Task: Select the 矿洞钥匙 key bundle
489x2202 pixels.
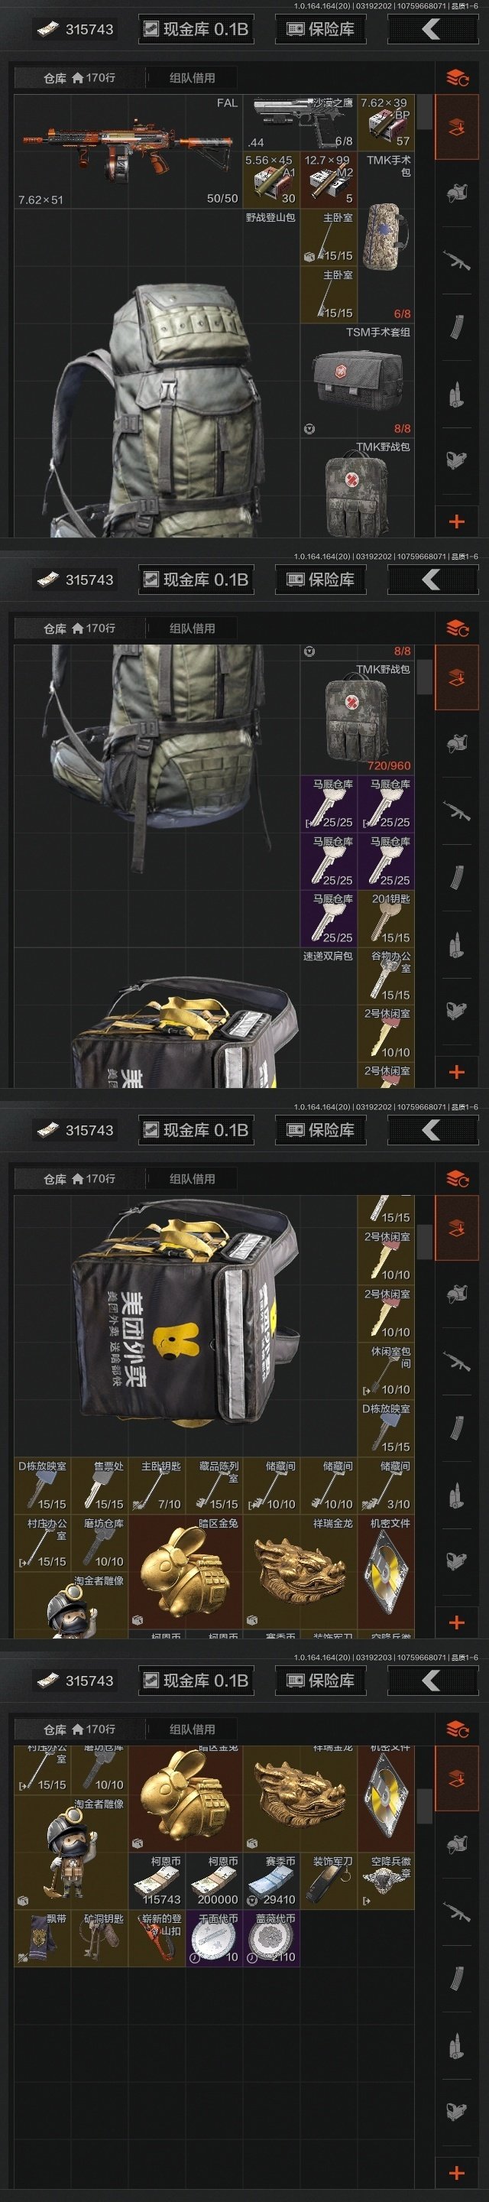Action: click(x=99, y=1938)
